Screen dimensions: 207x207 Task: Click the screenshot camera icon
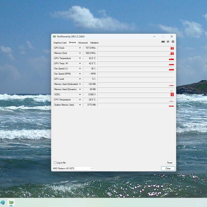(x=163, y=42)
